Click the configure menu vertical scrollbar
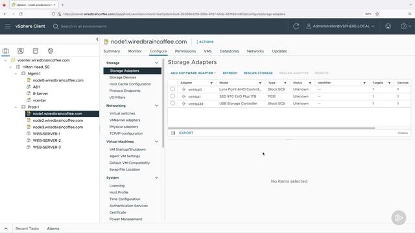The height and width of the screenshot is (233, 415). [x=163, y=103]
